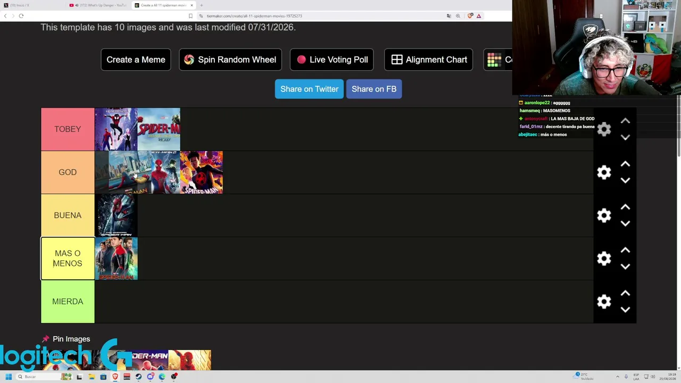Move the TOBEY tier row down
Viewport: 681px width, 383px height.
625,137
